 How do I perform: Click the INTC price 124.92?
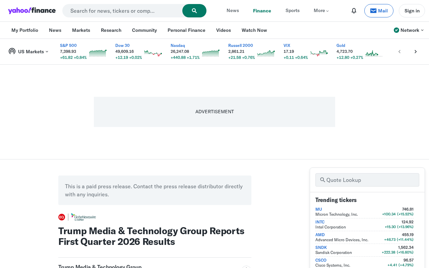pos(408,222)
